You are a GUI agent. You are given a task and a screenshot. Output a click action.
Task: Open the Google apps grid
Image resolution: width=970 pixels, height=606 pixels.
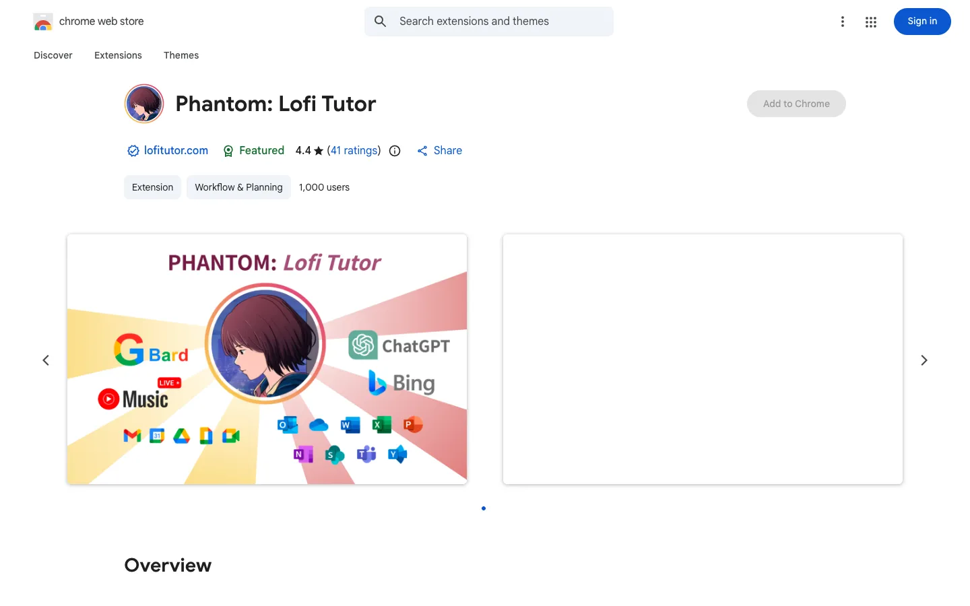coord(871,22)
